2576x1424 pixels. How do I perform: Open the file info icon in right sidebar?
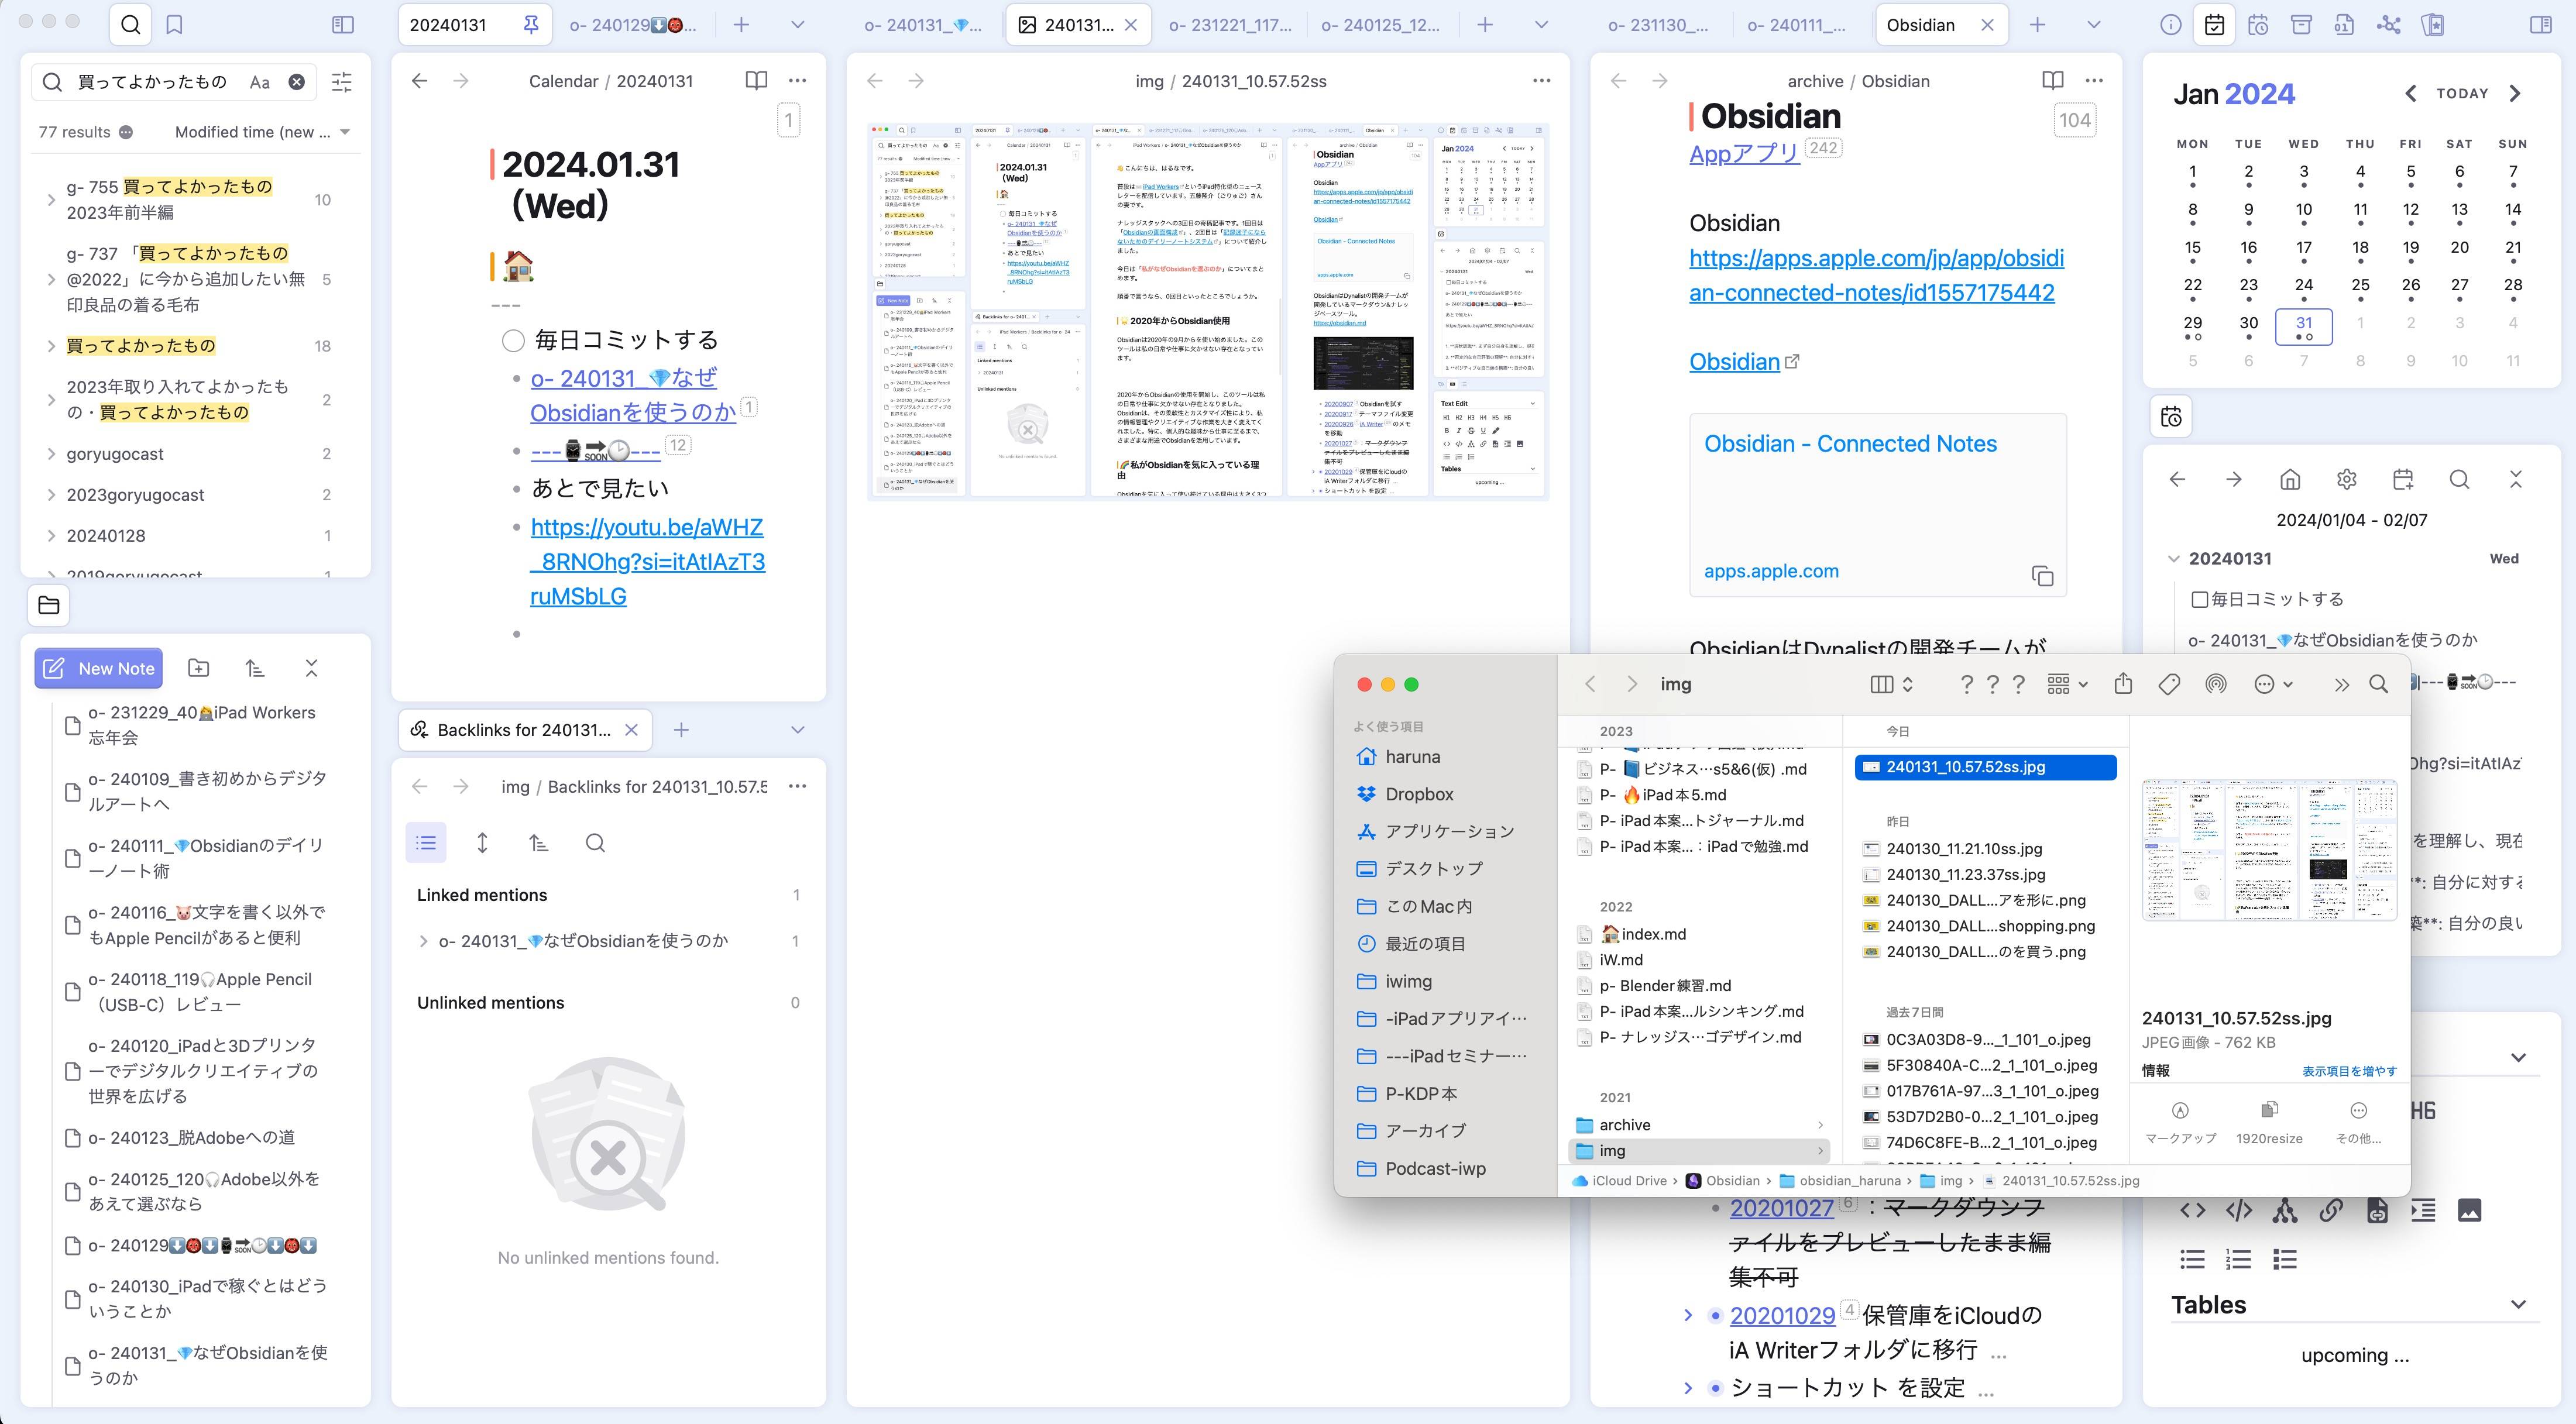pos(2171,25)
